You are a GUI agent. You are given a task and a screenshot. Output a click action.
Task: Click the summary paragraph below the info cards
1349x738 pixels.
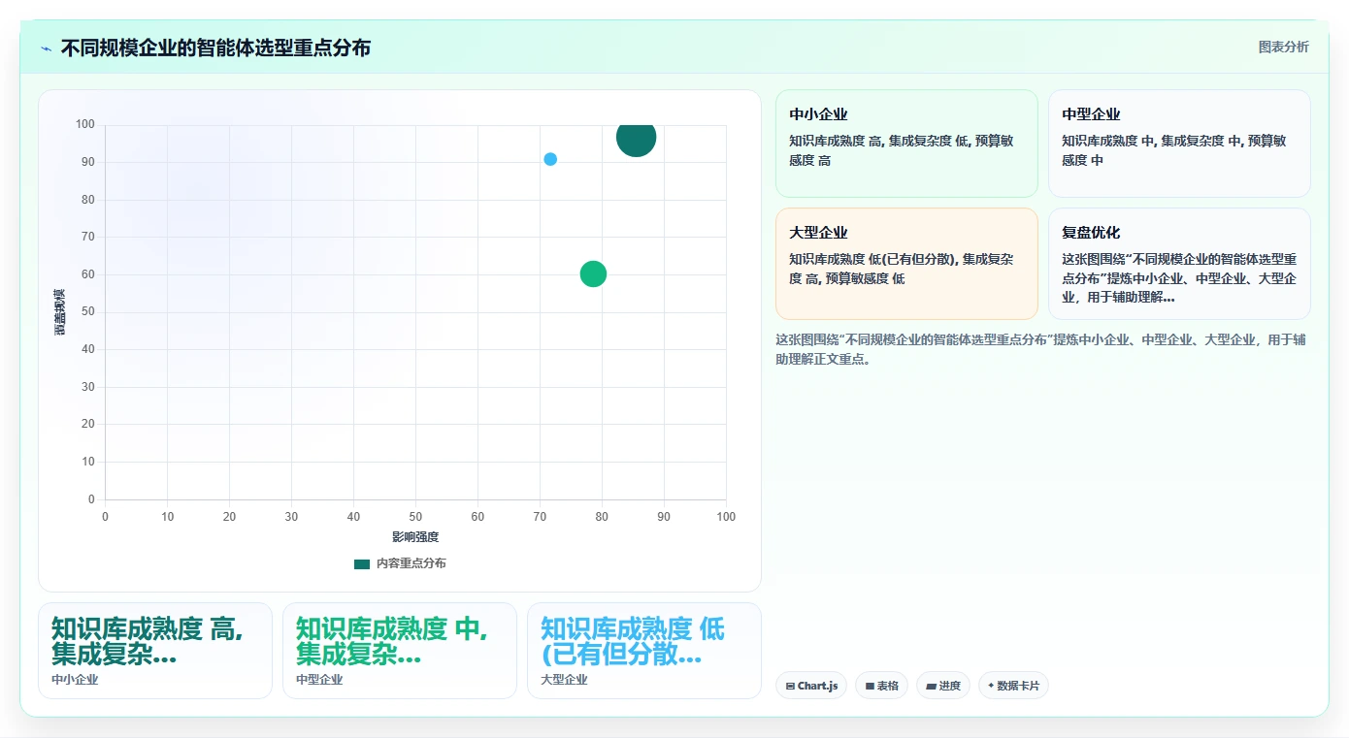coord(1040,349)
